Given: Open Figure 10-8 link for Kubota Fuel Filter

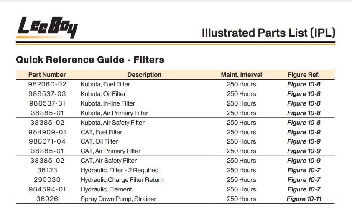Looking at the screenshot, I should (304, 84).
